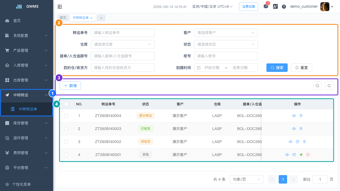Focus the 提单/入仓追踪号 input field
Image resolution: width=340 pixels, height=191 pixels.
tap(123, 56)
